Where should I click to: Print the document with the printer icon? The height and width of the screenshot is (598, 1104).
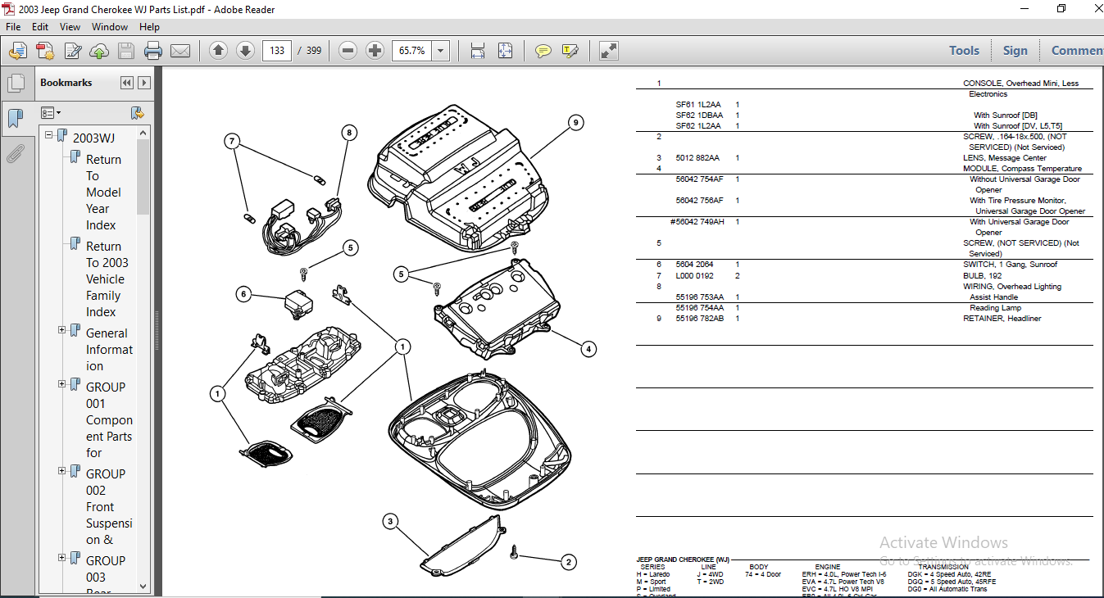(x=153, y=51)
